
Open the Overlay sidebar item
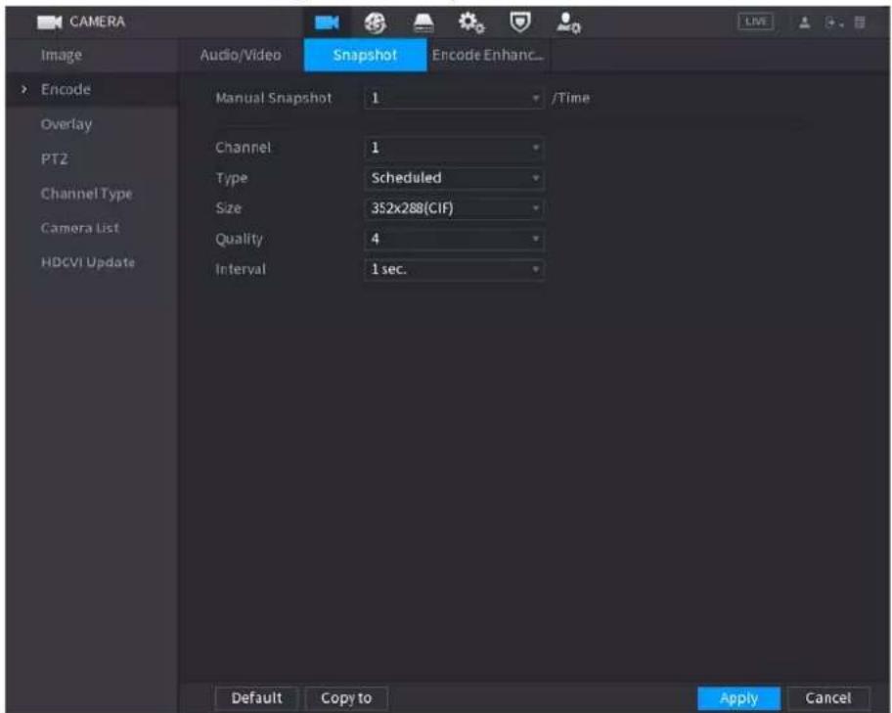pyautogui.click(x=66, y=124)
